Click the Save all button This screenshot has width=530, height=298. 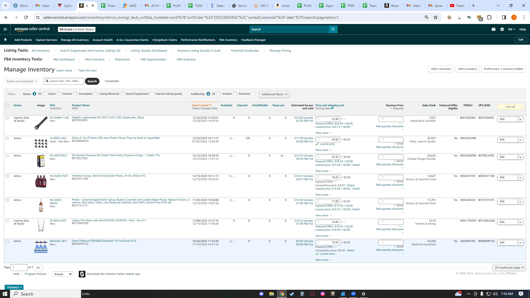coord(510,107)
